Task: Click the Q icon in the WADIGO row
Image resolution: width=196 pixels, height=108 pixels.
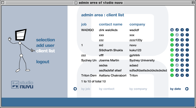Action: (172, 30)
